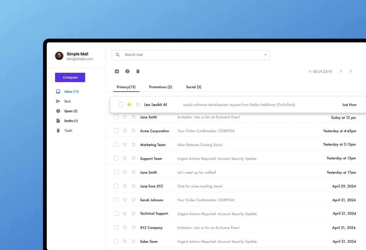Unstar the Leo Leobit AI email

point(129,104)
